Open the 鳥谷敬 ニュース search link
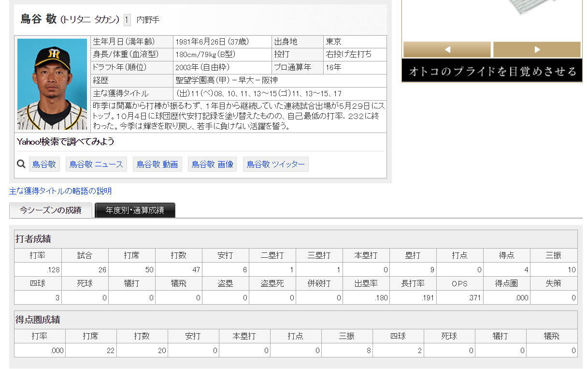This screenshot has width=587, height=369. [96, 164]
